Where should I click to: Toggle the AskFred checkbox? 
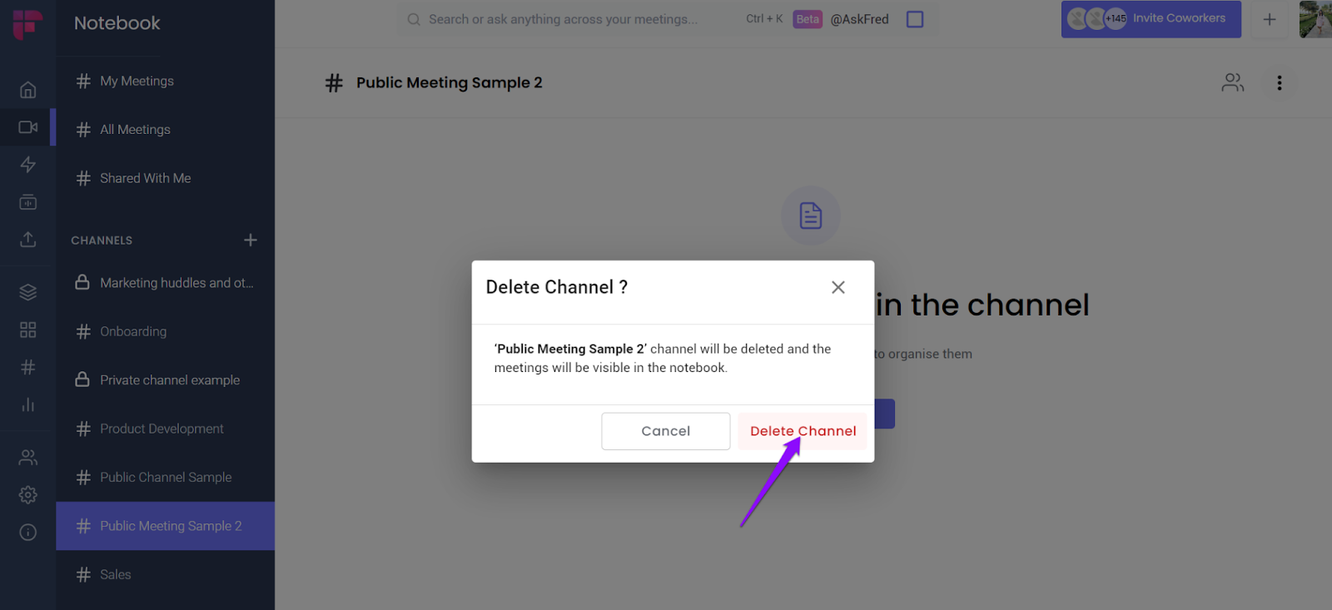click(x=915, y=19)
